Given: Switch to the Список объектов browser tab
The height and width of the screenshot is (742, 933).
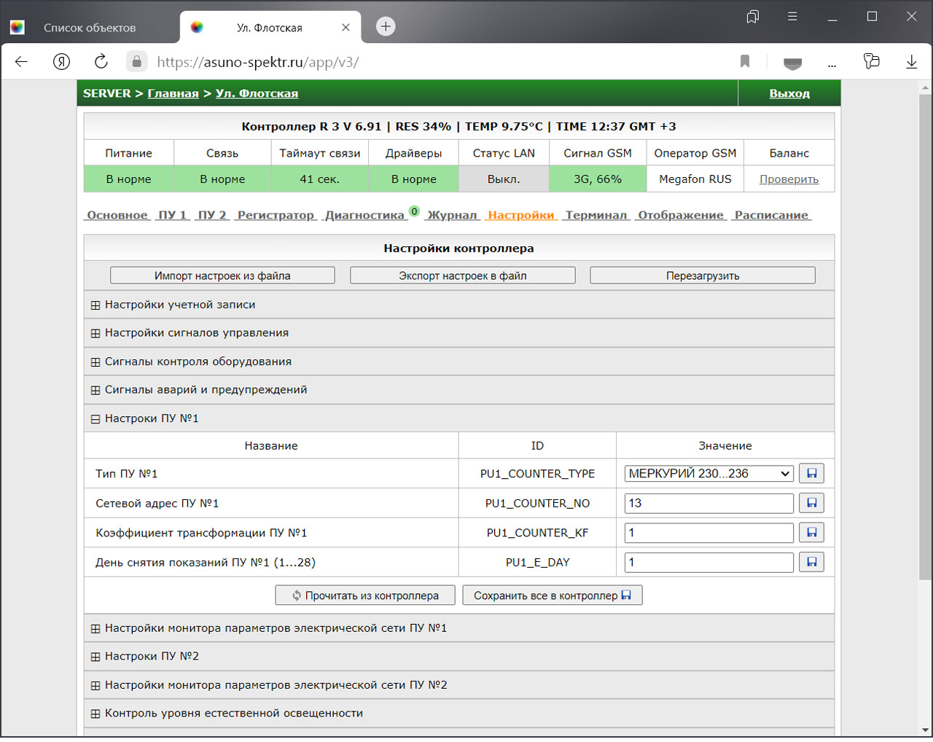Looking at the screenshot, I should [x=90, y=28].
